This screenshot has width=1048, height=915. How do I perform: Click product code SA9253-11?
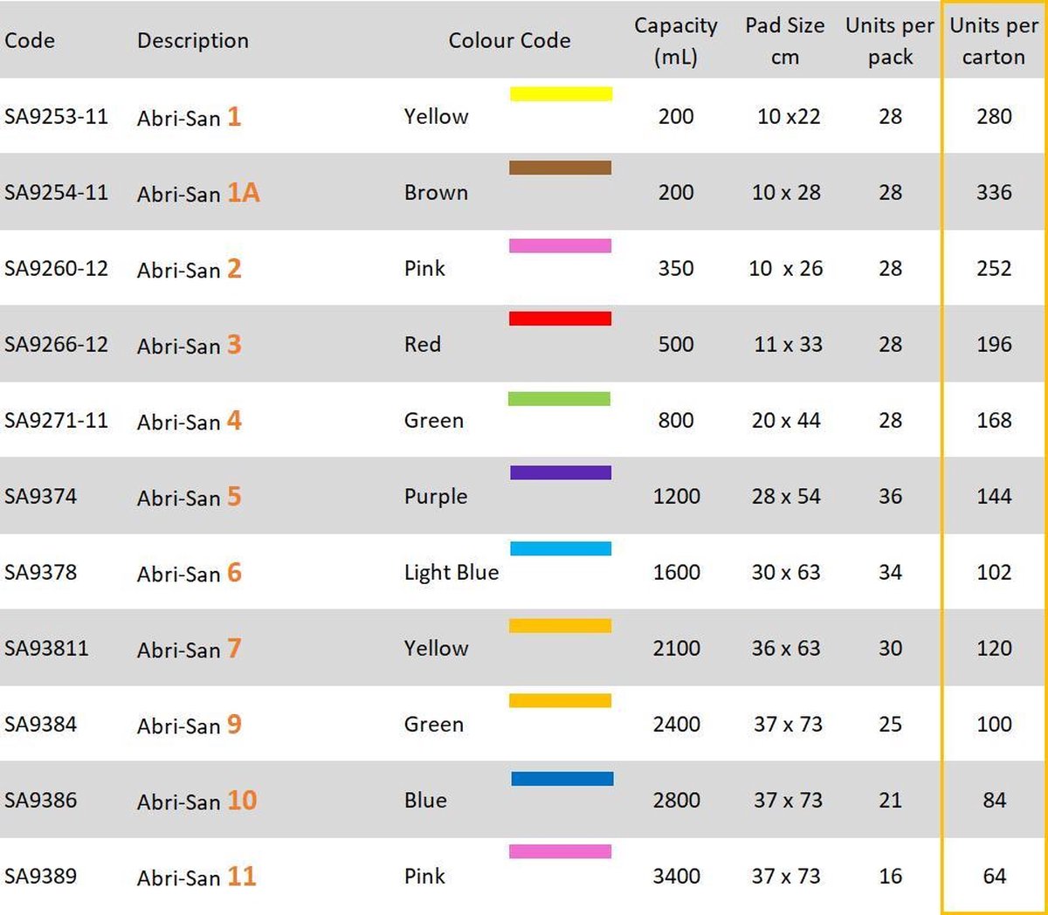pos(56,116)
